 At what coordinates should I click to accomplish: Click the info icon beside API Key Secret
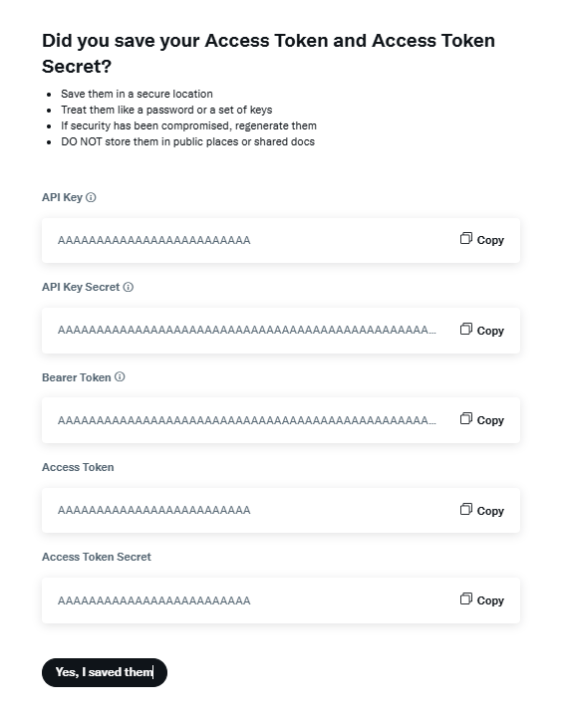coord(129,287)
